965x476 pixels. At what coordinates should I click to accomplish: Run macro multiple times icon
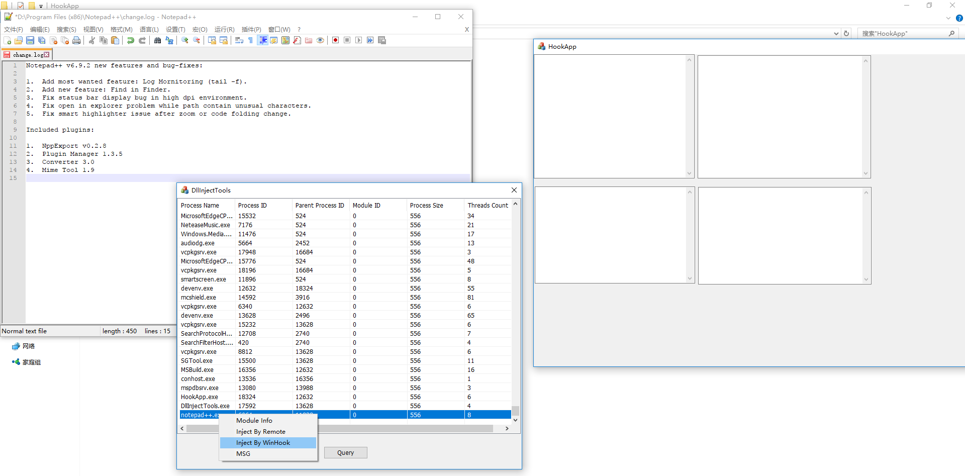pyautogui.click(x=370, y=40)
